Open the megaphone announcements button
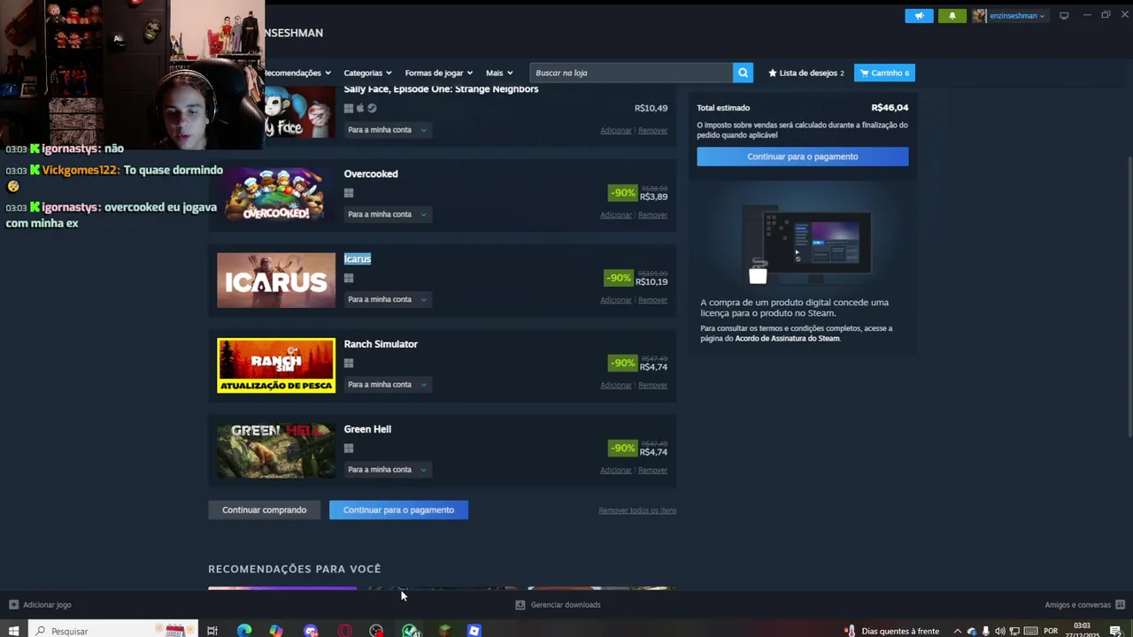This screenshot has height=637, width=1133. (x=919, y=16)
